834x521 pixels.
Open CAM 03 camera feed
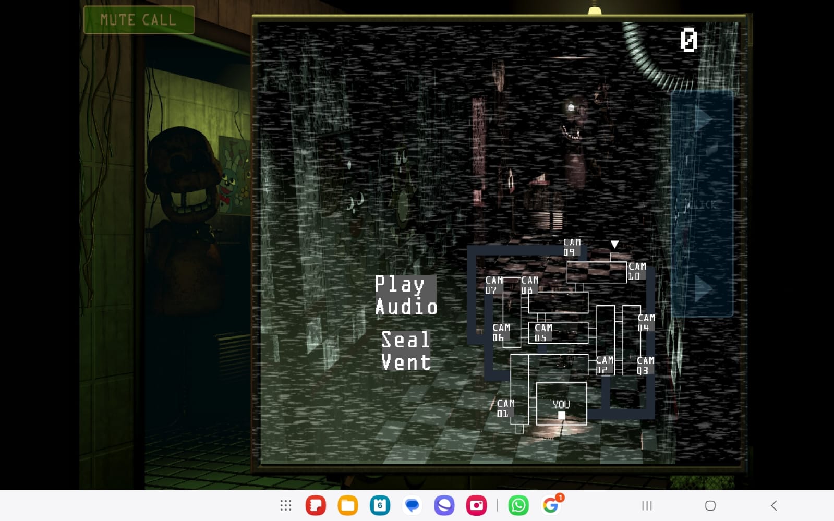coord(645,366)
